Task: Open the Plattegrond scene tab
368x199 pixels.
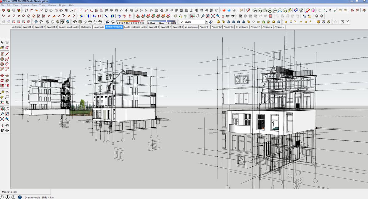Action: [86, 27]
